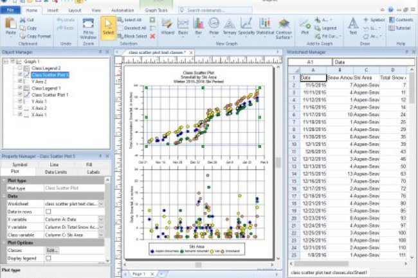Viewport: 418px width, 278px height.
Task: Open the X variable dropdown
Action: pyautogui.click(x=101, y=220)
